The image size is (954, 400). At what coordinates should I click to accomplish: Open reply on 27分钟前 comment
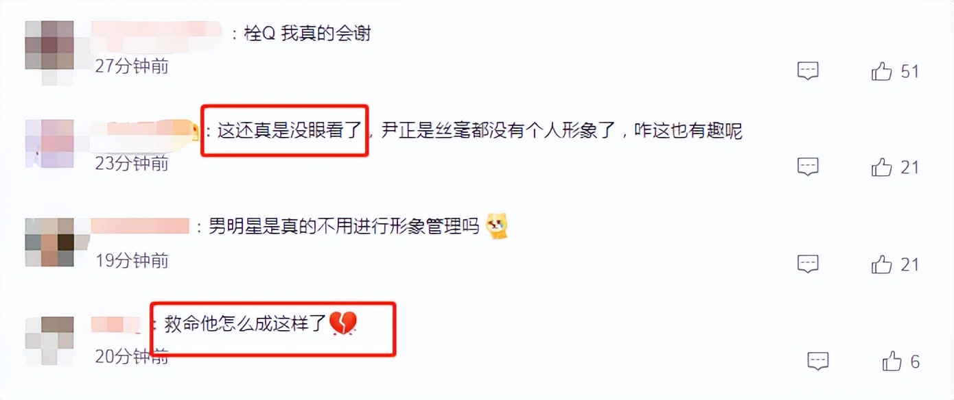coord(808,71)
